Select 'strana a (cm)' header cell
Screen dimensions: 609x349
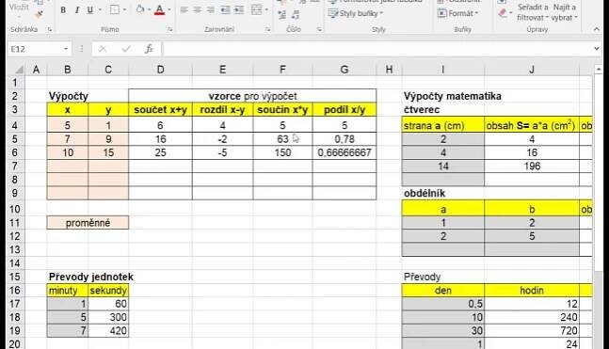point(443,126)
